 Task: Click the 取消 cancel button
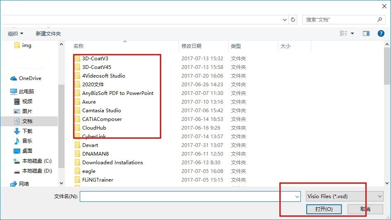click(x=365, y=209)
